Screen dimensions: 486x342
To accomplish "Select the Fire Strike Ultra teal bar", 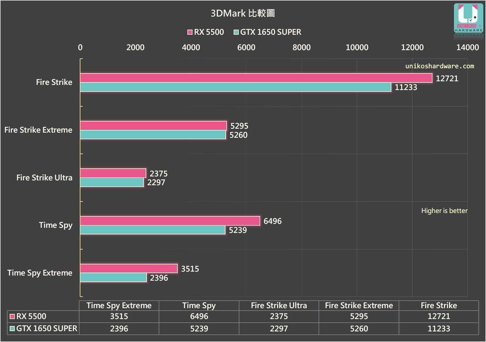I will coord(112,182).
